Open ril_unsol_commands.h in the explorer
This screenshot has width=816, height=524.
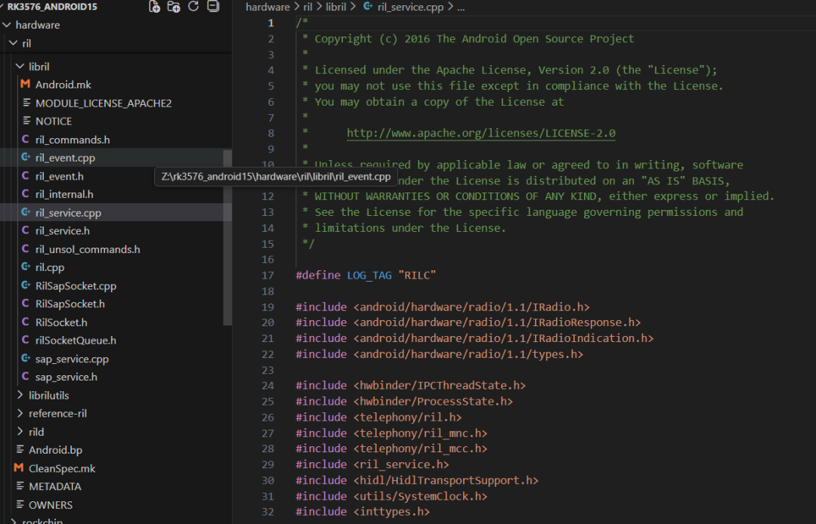pos(88,249)
